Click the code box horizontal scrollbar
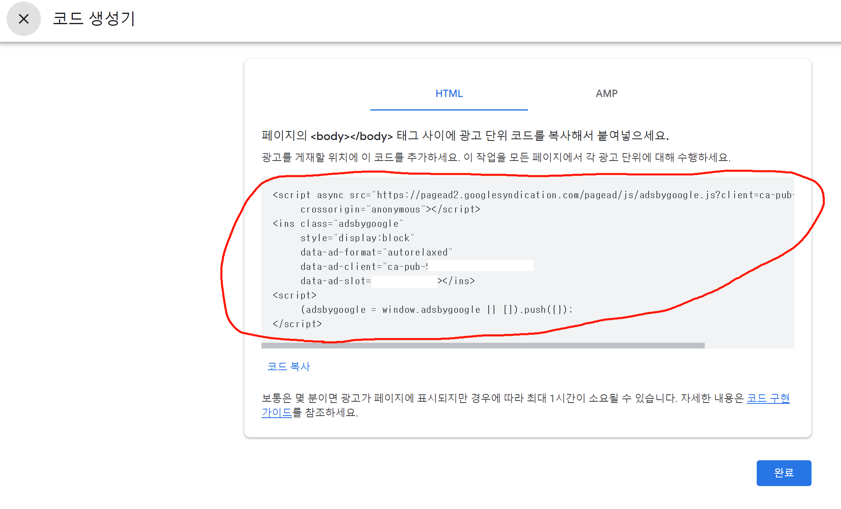This screenshot has height=509, width=841. pos(483,346)
